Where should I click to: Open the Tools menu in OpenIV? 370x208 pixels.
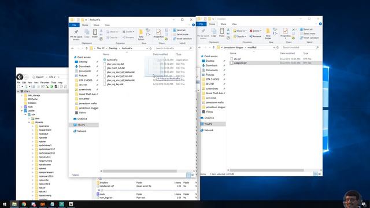54,83
